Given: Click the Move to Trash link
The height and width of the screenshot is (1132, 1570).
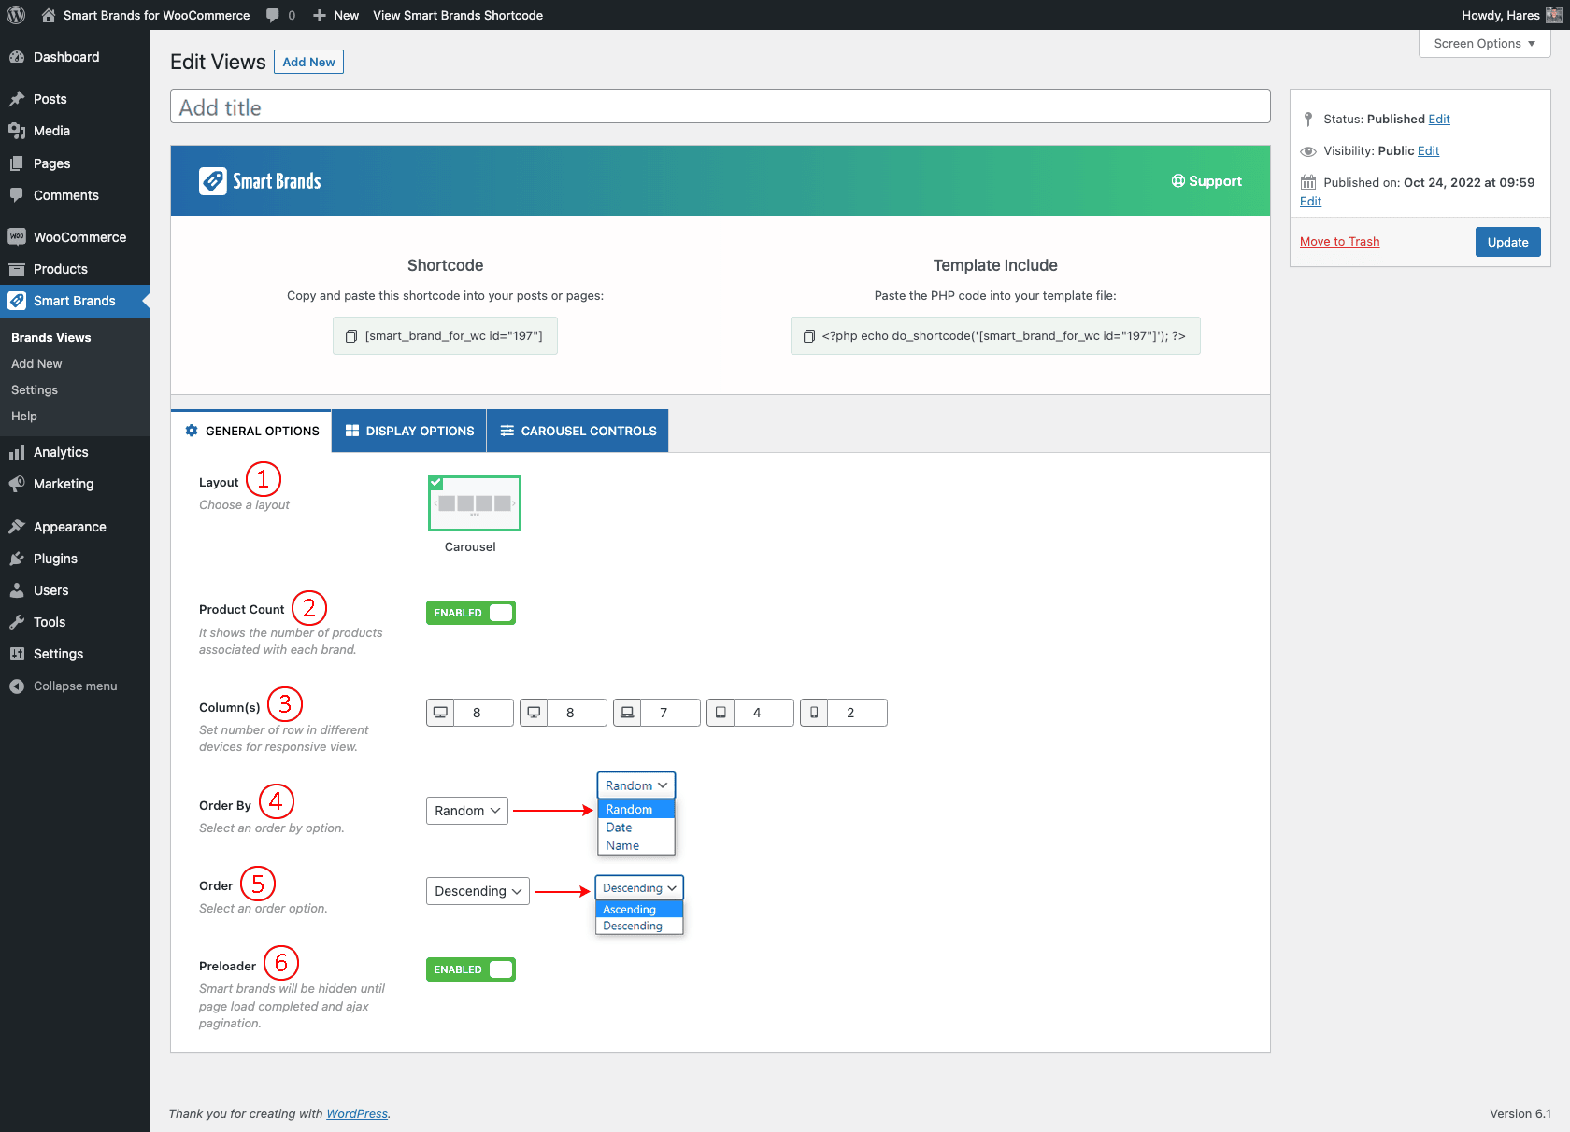Looking at the screenshot, I should pos(1339,242).
